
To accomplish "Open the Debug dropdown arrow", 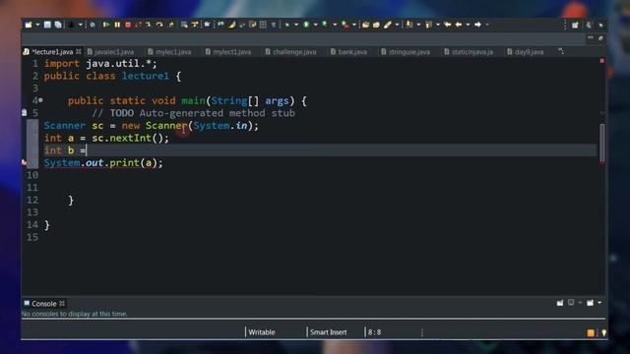I will (x=296, y=25).
